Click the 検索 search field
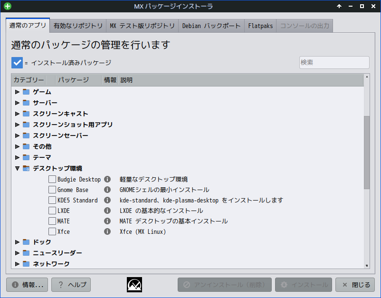 [334, 62]
